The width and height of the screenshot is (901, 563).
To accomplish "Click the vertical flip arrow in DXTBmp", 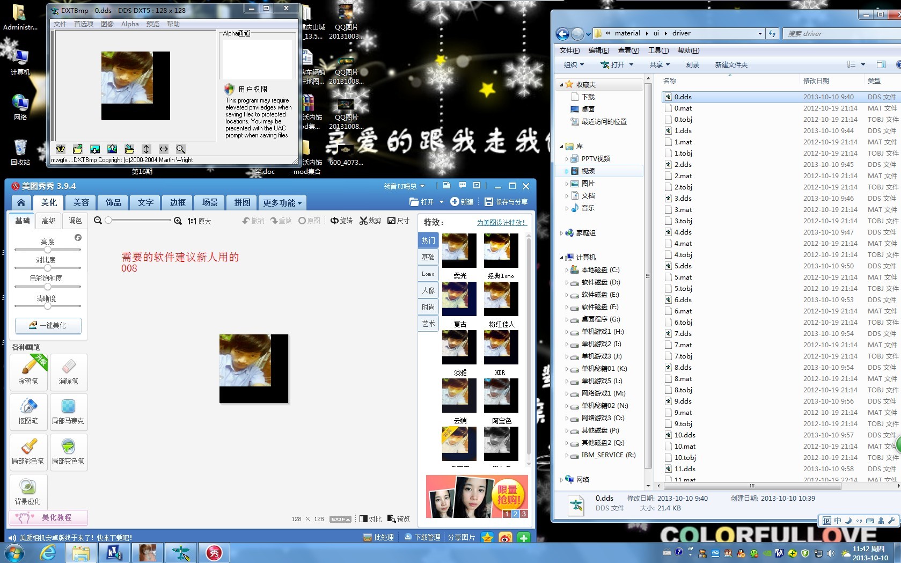I will point(146,149).
